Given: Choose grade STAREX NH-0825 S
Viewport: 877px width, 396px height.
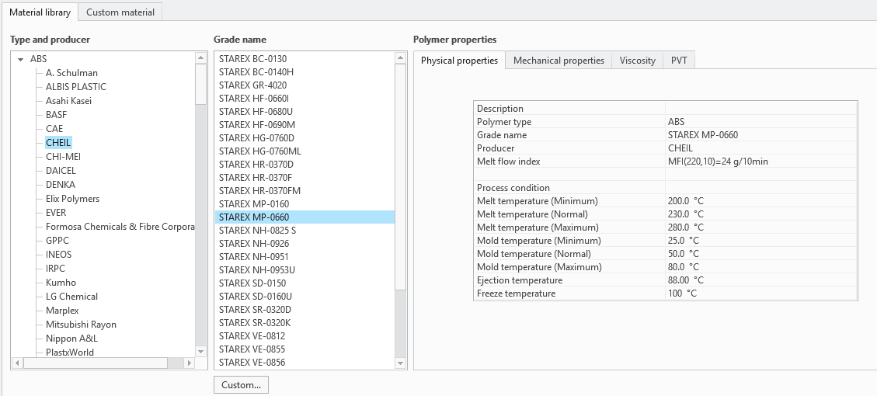Looking at the screenshot, I should (305, 231).
